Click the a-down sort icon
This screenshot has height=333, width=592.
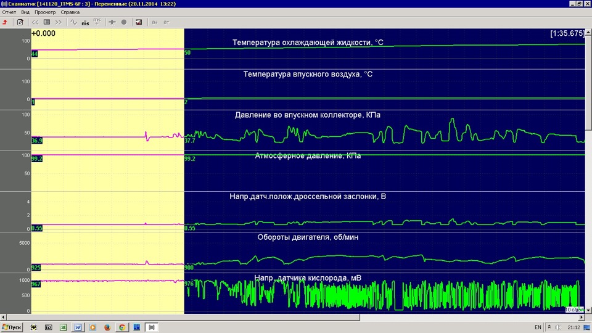[154, 22]
